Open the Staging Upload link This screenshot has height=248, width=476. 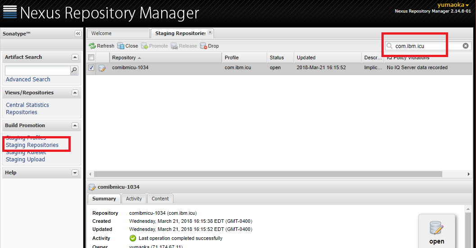(26, 159)
